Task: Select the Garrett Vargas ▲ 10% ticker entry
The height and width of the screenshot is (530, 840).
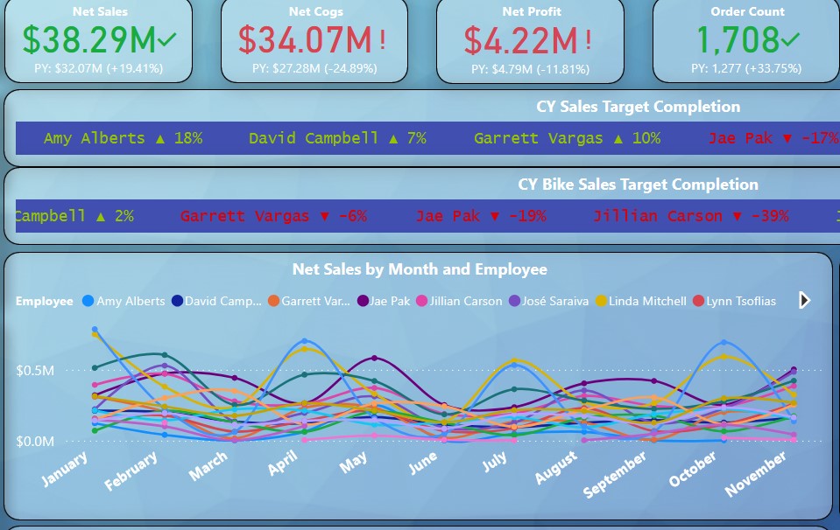Action: pyautogui.click(x=568, y=137)
